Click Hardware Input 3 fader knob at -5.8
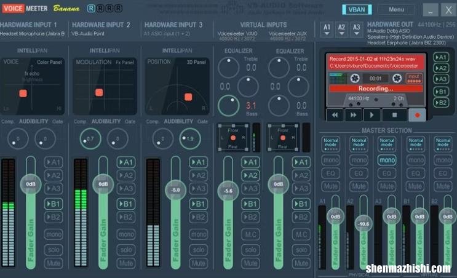457x278 pixels. click(x=175, y=190)
